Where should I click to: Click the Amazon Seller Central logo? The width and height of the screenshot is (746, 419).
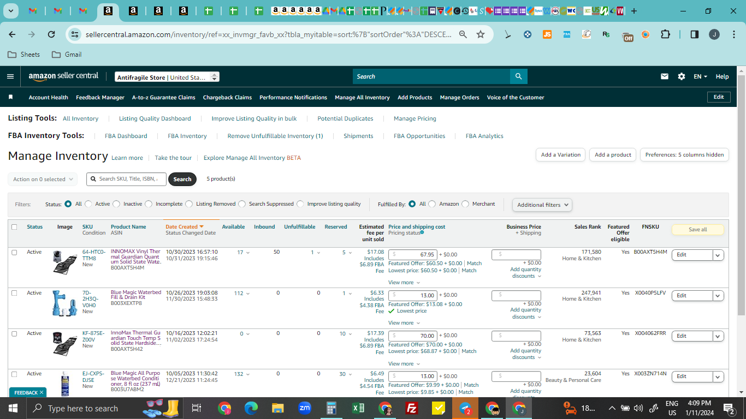point(63,76)
